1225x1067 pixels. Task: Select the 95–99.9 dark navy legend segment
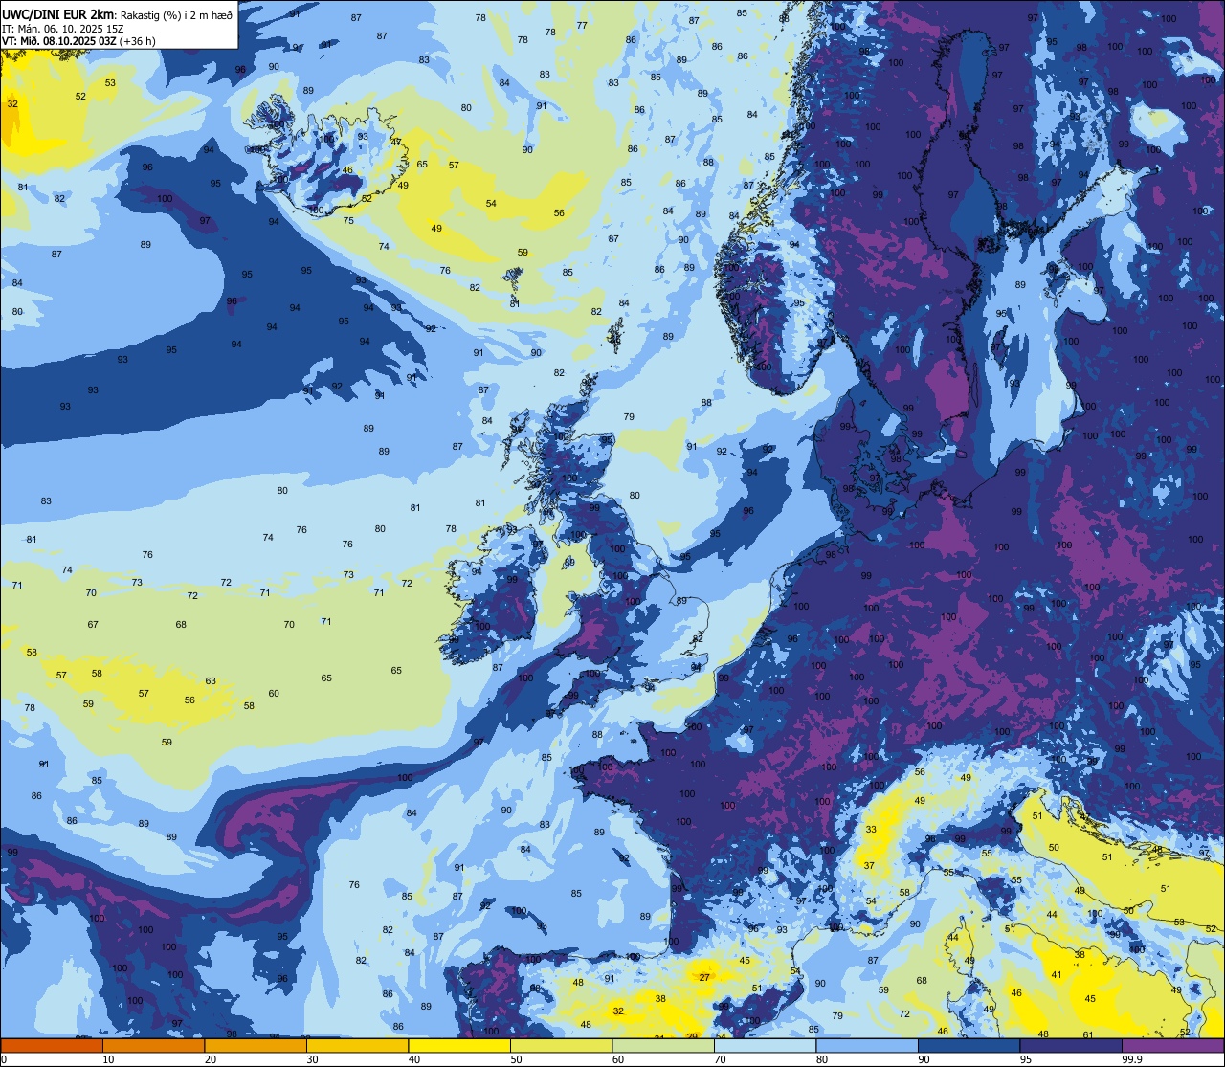pyautogui.click(x=1071, y=1046)
